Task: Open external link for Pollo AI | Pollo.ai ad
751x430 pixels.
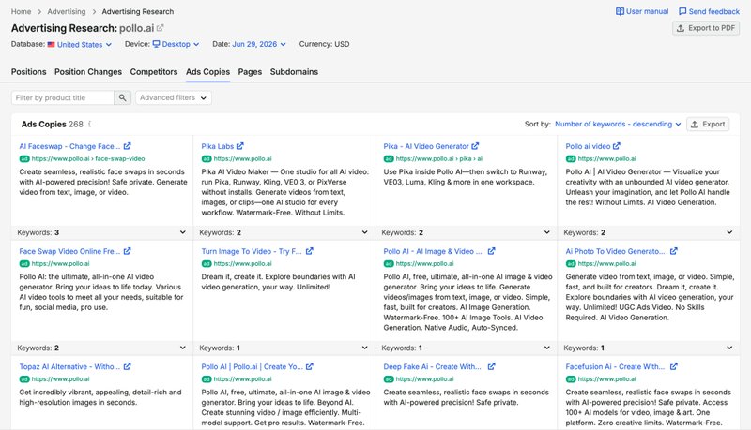Action: 310,367
